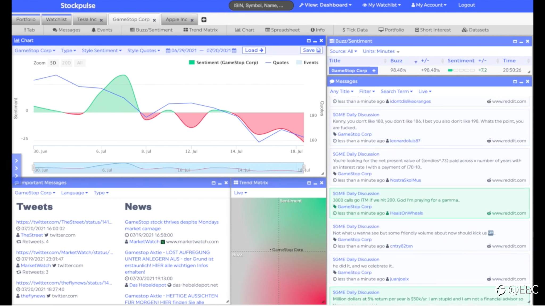Open Style Sentiment dropdown
The image size is (545, 306).
(x=102, y=51)
